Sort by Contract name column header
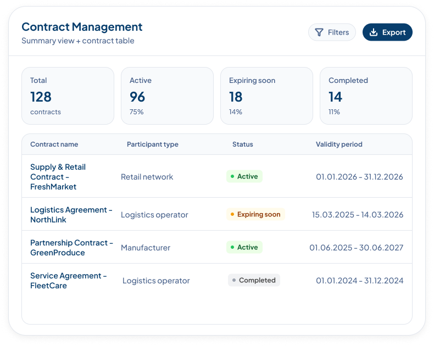 click(x=54, y=144)
